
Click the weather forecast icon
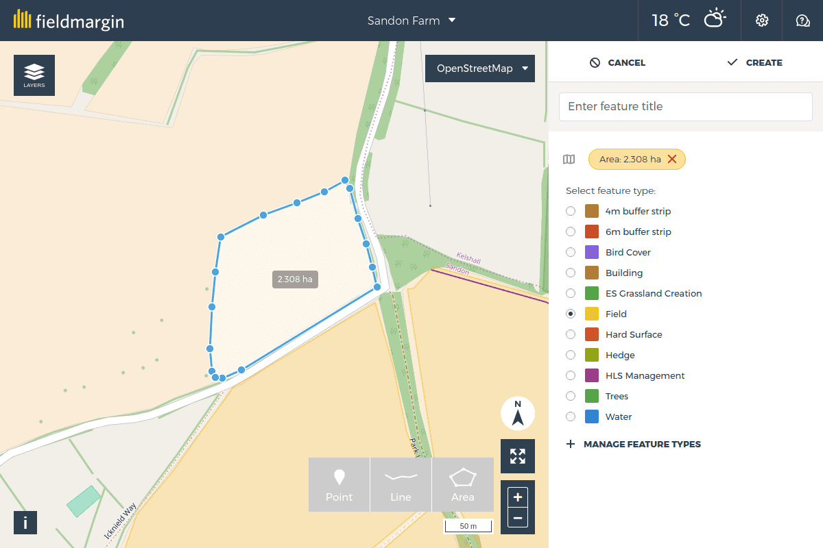(x=715, y=20)
